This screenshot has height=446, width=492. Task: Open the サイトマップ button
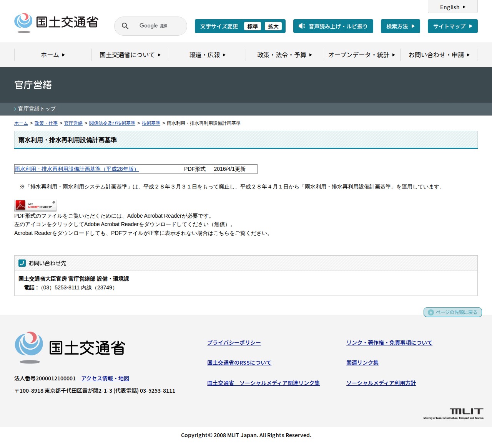tap(452, 26)
